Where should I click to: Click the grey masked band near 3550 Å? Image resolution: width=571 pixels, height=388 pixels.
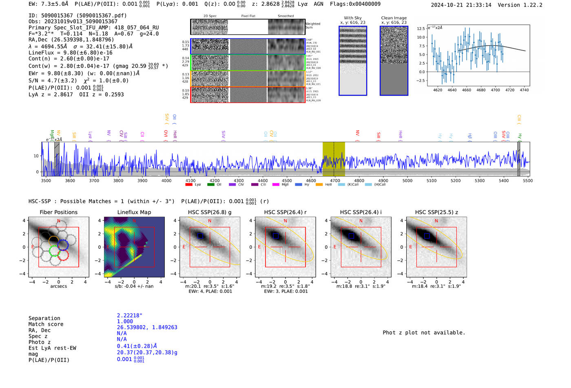click(x=57, y=159)
